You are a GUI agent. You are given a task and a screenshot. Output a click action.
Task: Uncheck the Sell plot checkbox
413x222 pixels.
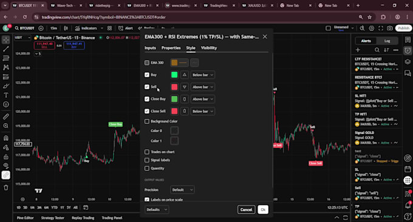[147, 87]
